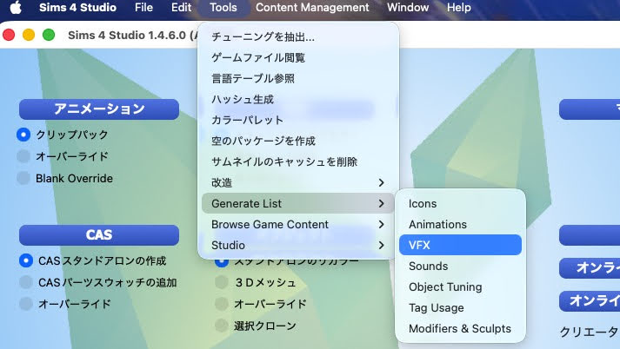Choose ゲームファイル閲覧 menu entry
This screenshot has height=349, width=620.
(297, 57)
